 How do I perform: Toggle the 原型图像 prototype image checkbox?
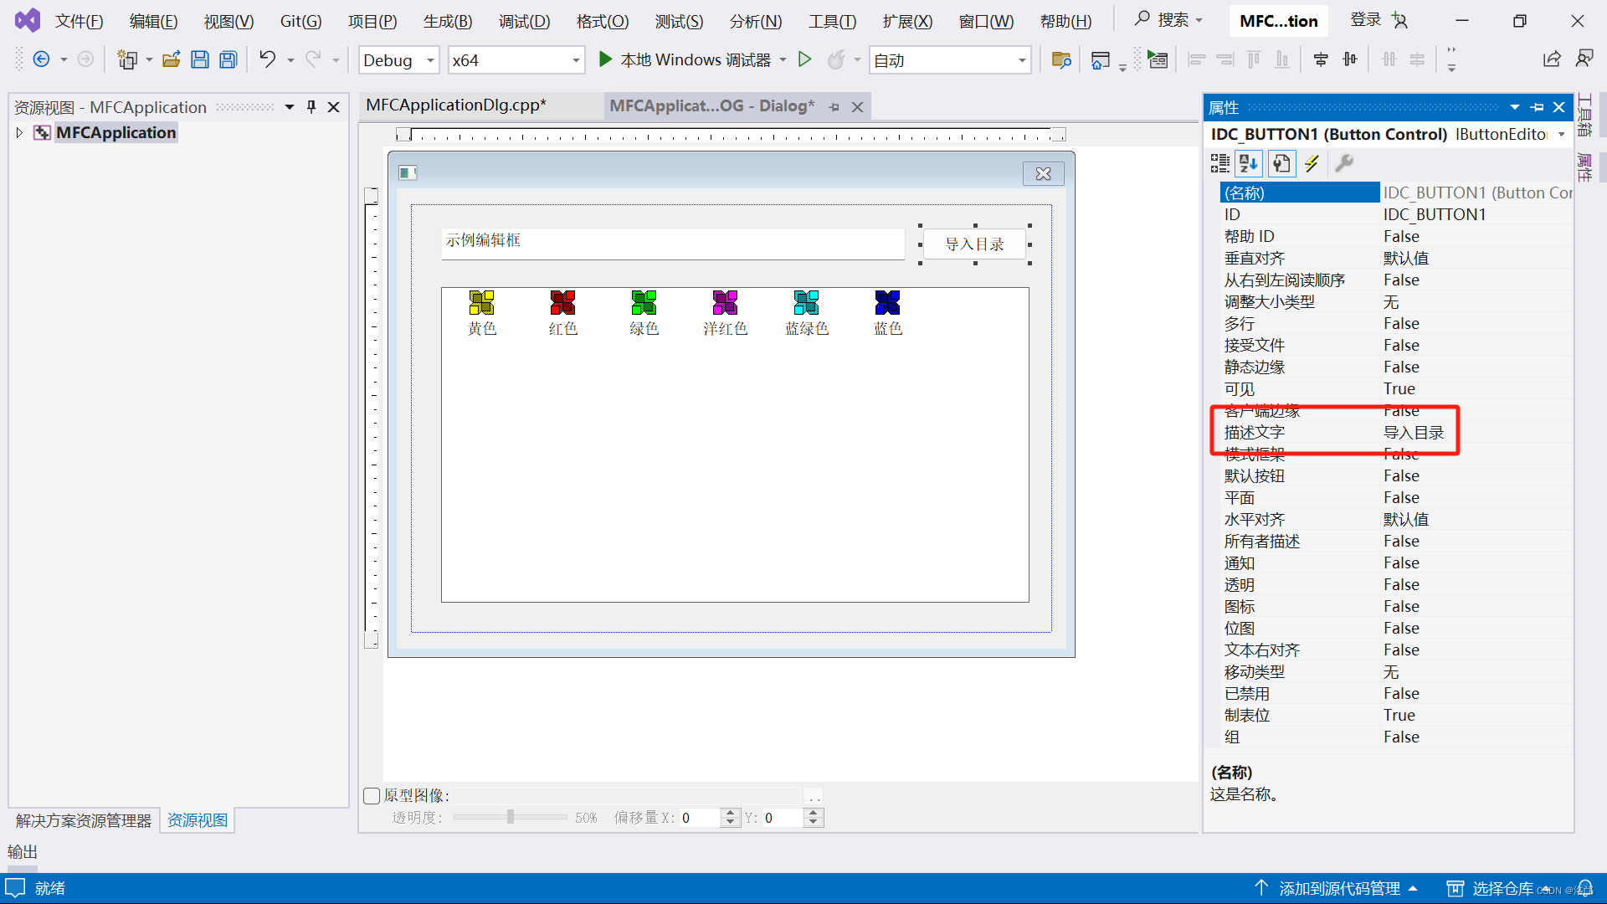[372, 795]
